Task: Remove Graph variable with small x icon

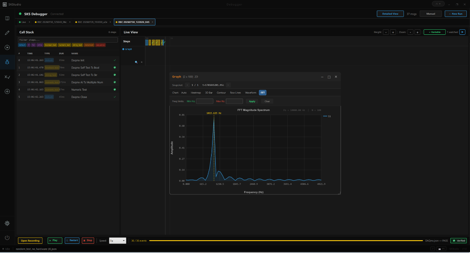Action: click(x=141, y=62)
